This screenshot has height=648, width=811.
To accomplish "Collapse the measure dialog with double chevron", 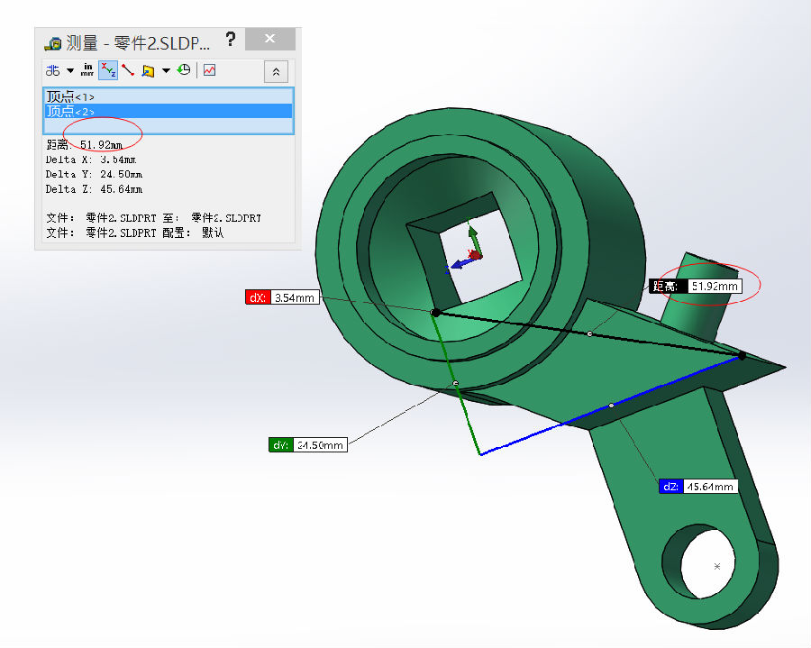I will point(276,71).
